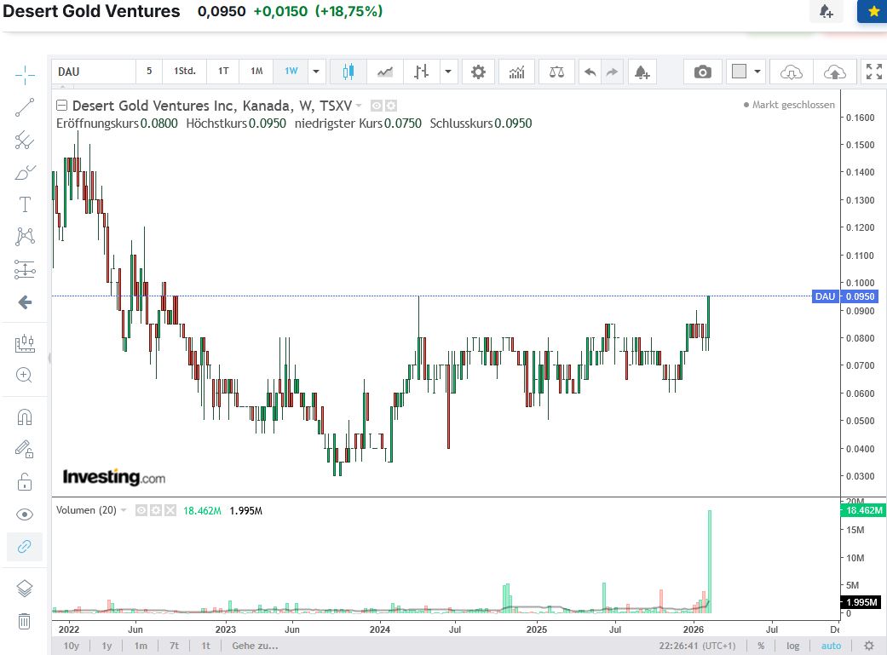887x655 pixels.
Task: Collapse the Desert Gold Ventures legend
Action: pos(62,106)
